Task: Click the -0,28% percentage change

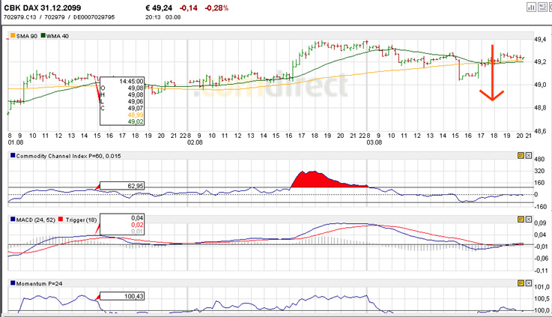Action: coord(216,7)
